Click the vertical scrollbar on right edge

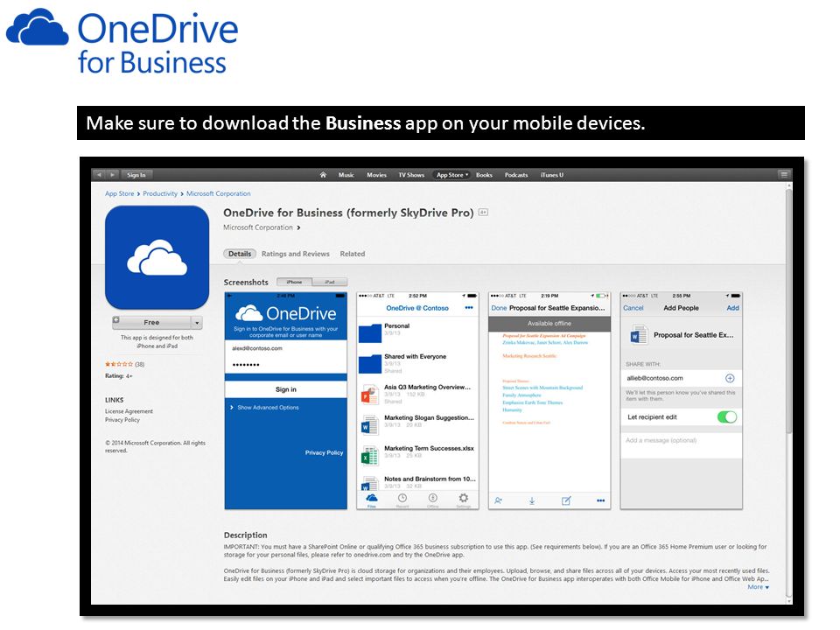pos(788,311)
